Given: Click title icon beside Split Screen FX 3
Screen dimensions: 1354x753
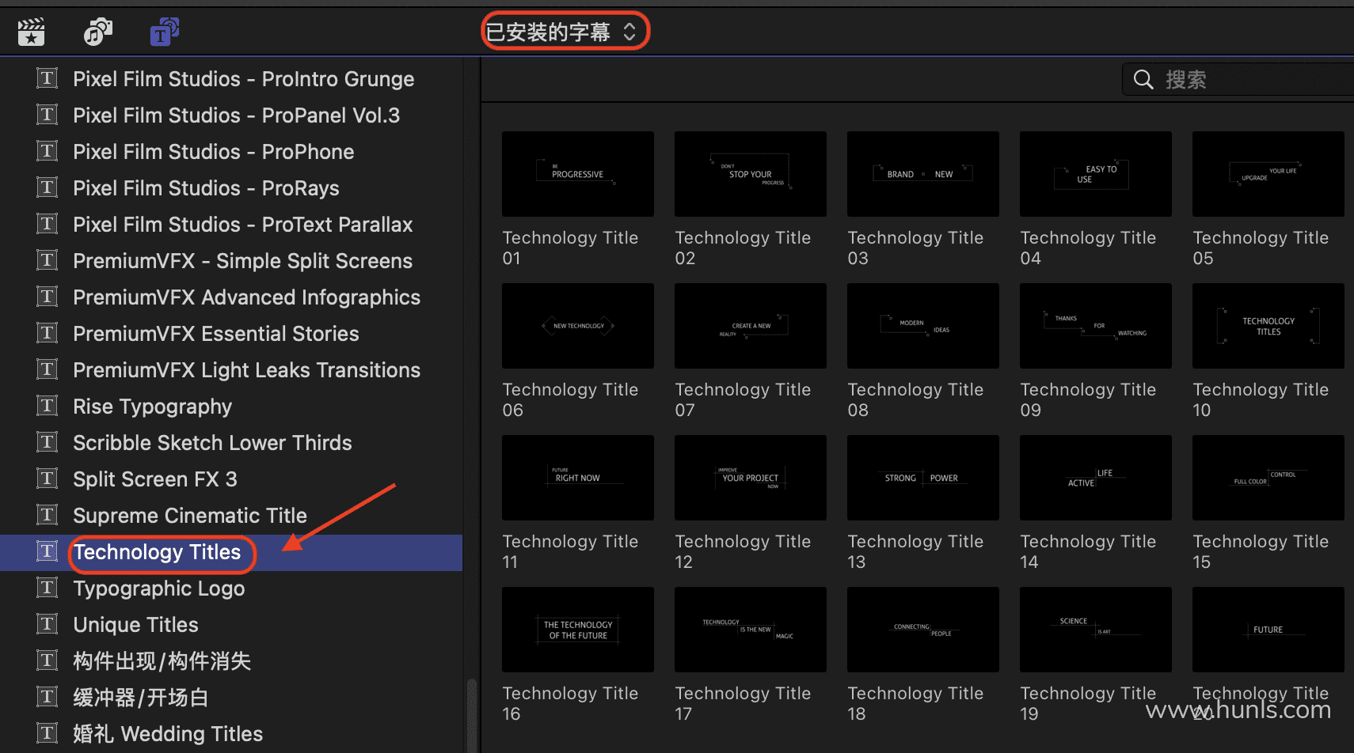Looking at the screenshot, I should tap(48, 479).
